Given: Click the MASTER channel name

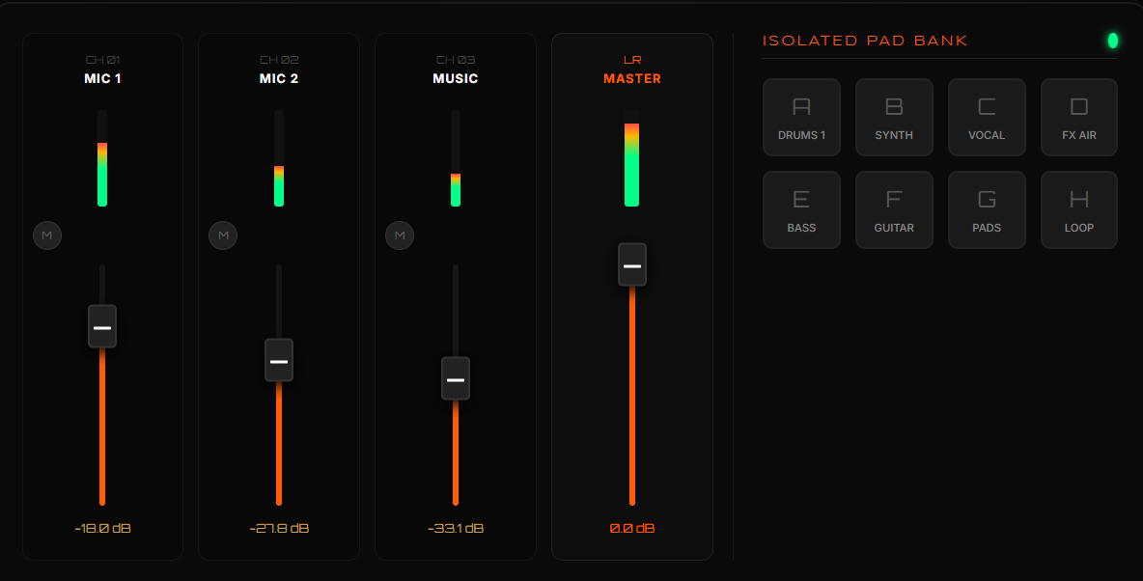Looking at the screenshot, I should coord(632,79).
